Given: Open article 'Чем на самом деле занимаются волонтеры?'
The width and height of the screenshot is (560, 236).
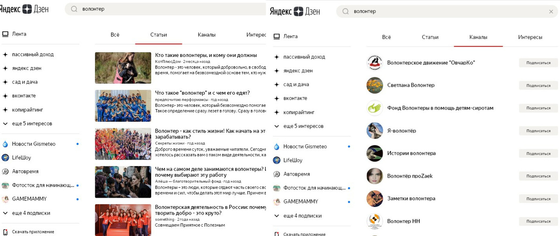Looking at the screenshot, I should (x=210, y=172).
